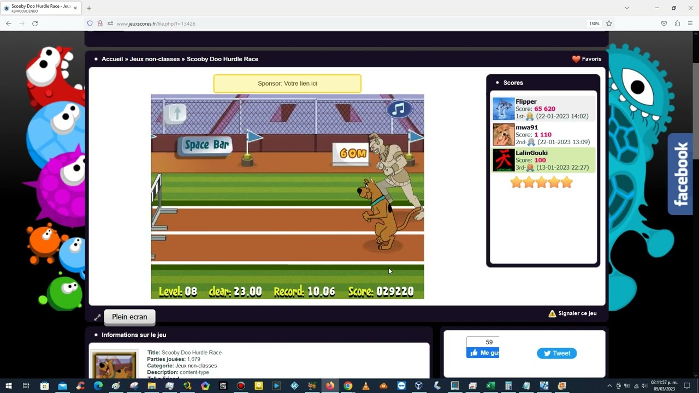Image resolution: width=699 pixels, height=393 pixels.
Task: Toggle the music note button in the game
Action: click(x=399, y=109)
